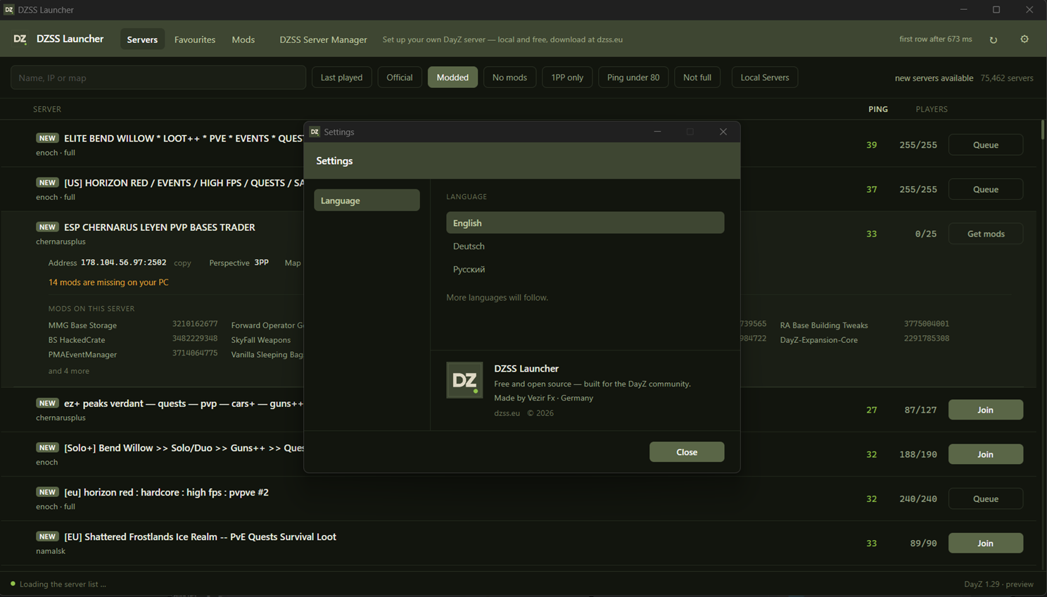
Task: Join the [Solo+] Bend Willow server
Action: pos(985,454)
